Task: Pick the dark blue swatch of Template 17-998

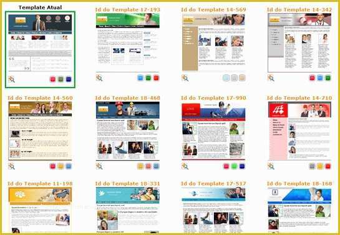Action: tap(242, 166)
